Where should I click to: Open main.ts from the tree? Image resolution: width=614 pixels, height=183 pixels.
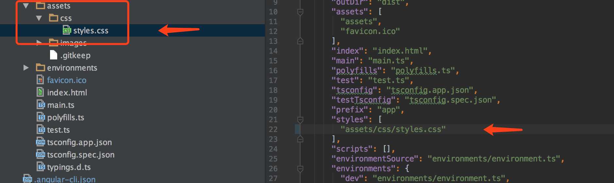tap(61, 105)
